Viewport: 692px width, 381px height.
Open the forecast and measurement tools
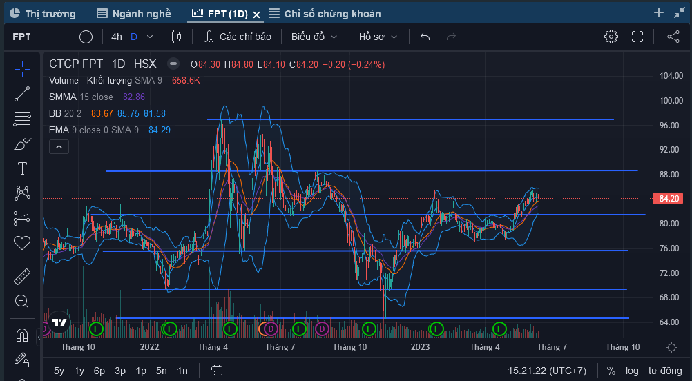(22, 218)
